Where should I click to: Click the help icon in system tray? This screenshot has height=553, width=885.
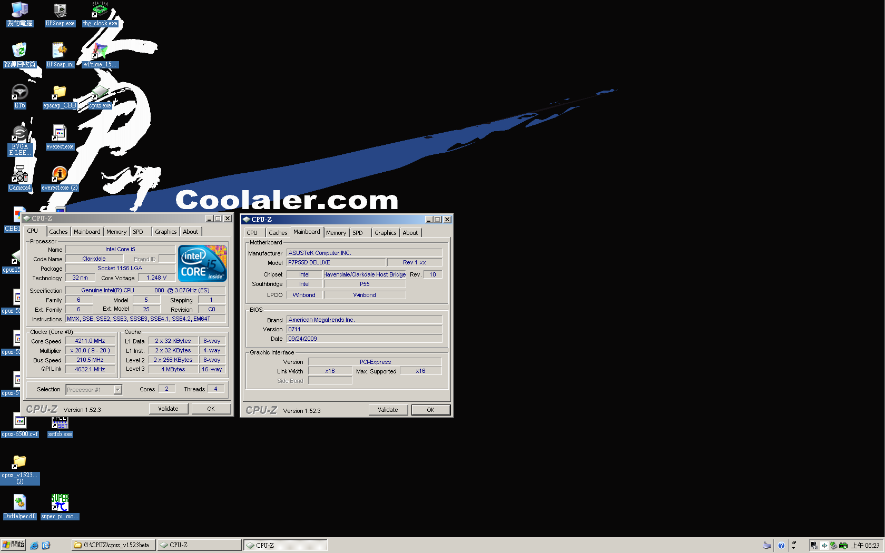(781, 546)
